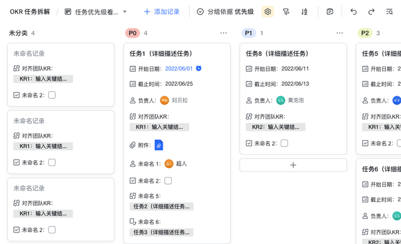Click KR1 tag in first 未命名记录 card
This screenshot has width=401, height=244.
point(43,79)
